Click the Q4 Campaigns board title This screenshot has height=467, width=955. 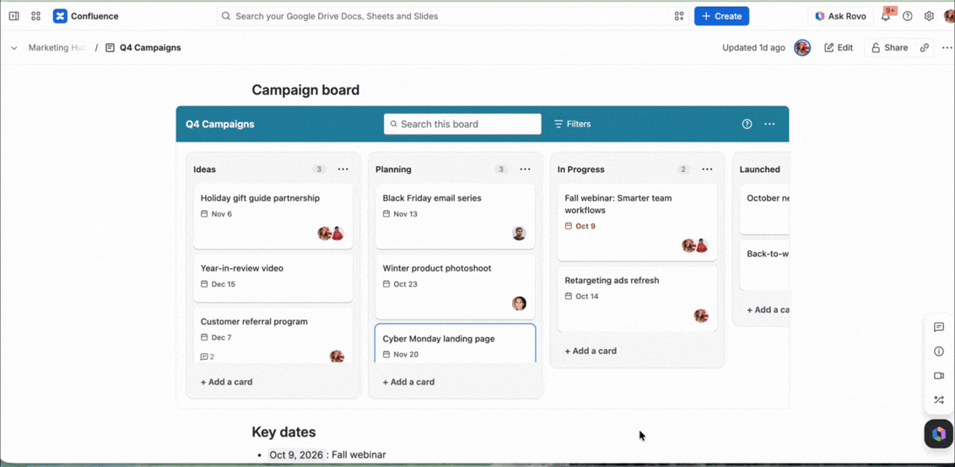pyautogui.click(x=220, y=124)
